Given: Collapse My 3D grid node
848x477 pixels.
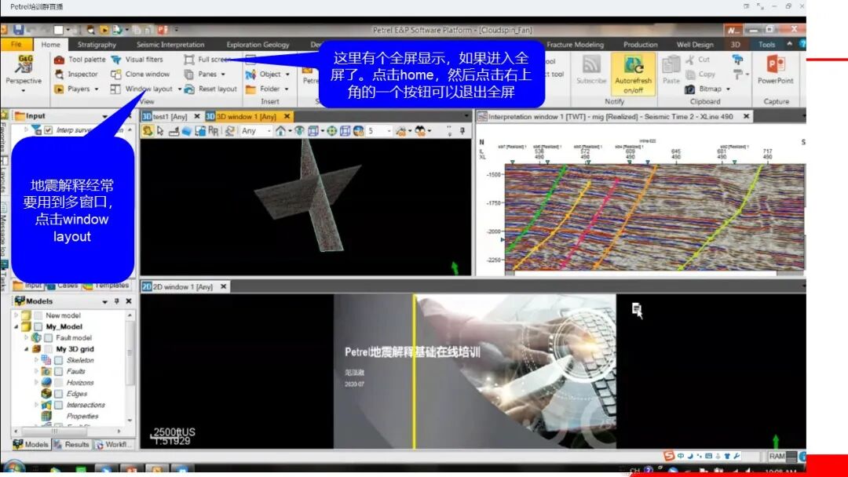Looking at the screenshot, I should pyautogui.click(x=26, y=349).
